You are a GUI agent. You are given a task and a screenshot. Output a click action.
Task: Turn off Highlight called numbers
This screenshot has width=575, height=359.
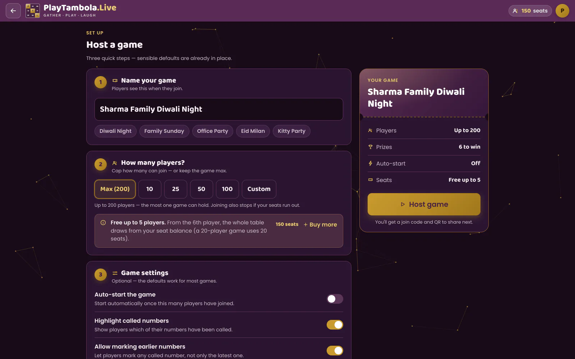pos(335,325)
